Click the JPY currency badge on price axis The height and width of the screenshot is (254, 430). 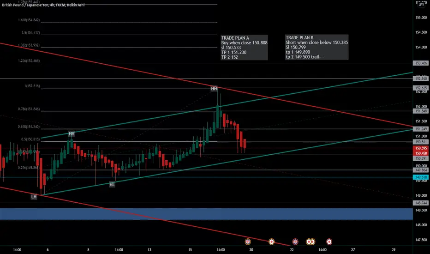421,5
